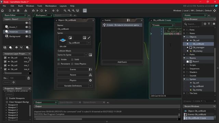This screenshot has height=123, width=219.
Task: Collapse the Properties - Room1 panel
Action: point(29,88)
